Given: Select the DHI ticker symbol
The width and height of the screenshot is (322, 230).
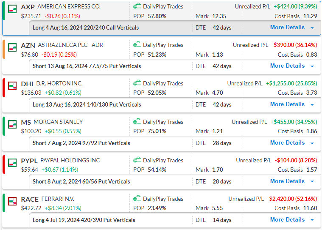Looking at the screenshot, I should coord(27,84).
